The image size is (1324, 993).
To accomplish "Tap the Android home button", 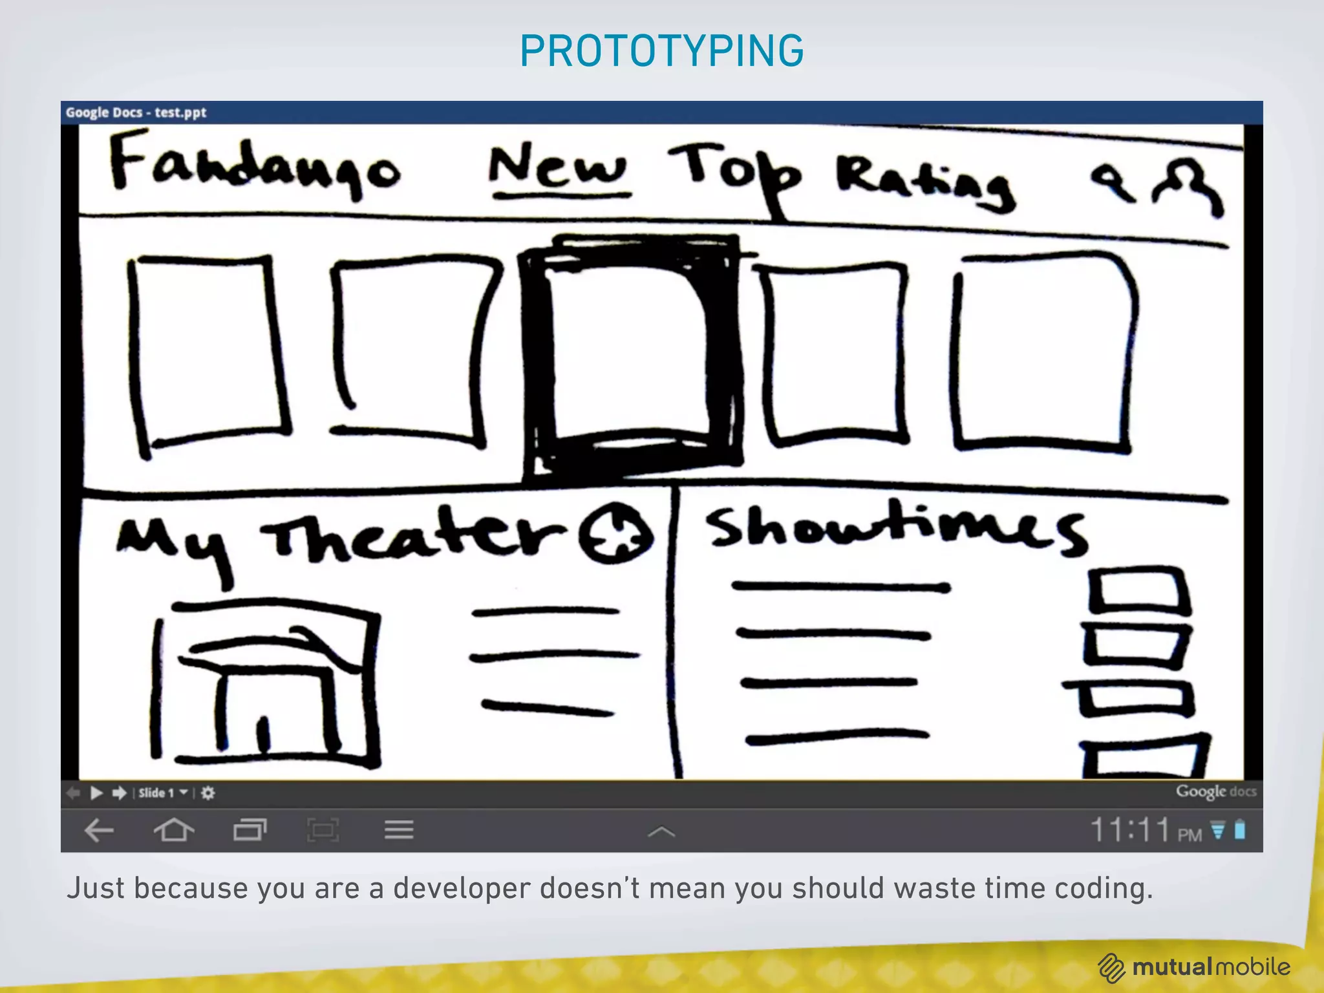I will pyautogui.click(x=174, y=829).
